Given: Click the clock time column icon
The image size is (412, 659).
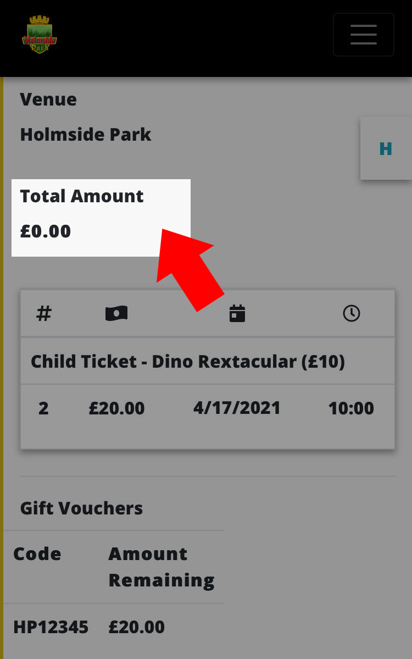Looking at the screenshot, I should (x=352, y=313).
